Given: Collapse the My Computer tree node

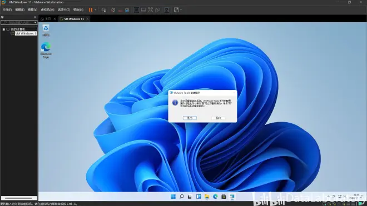Looking at the screenshot, I should 4,29.
